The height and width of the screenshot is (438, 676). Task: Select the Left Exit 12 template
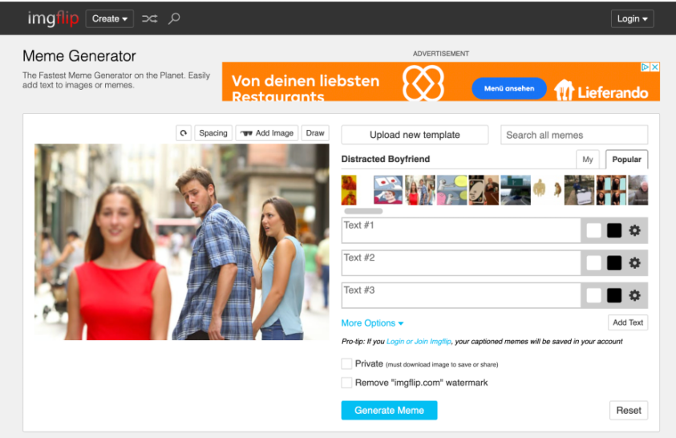click(516, 190)
